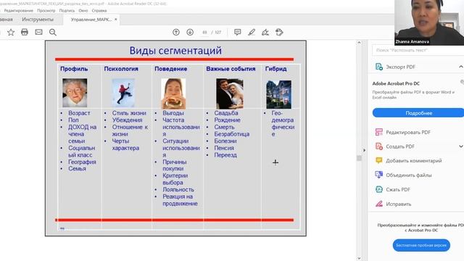
Task: Add a comment bubble tool
Action: 237,32
